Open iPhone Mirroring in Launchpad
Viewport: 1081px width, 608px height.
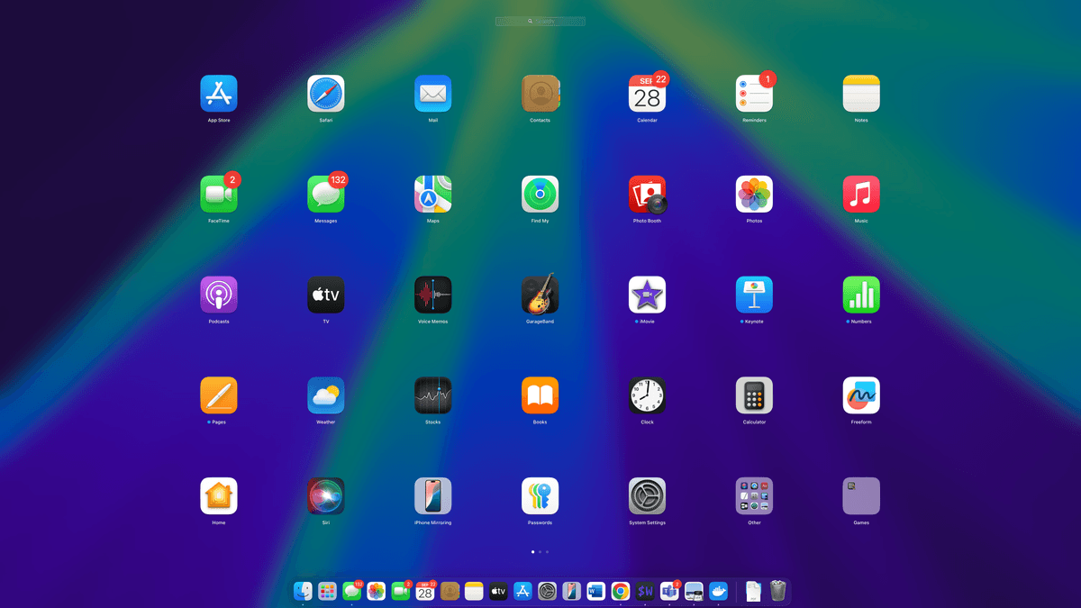(432, 495)
